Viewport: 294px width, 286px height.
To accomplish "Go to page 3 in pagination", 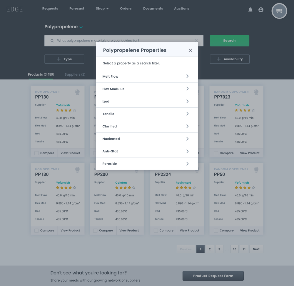I will pyautogui.click(x=219, y=249).
